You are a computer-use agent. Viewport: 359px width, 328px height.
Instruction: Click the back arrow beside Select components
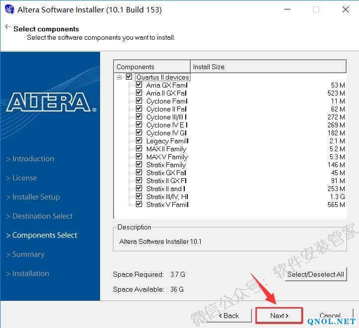[7, 27]
